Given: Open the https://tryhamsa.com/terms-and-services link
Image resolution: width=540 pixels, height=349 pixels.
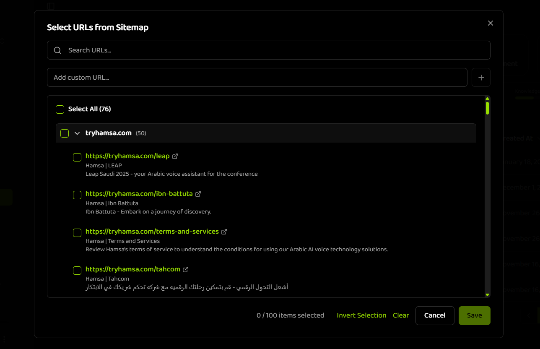Looking at the screenshot, I should tap(151, 231).
